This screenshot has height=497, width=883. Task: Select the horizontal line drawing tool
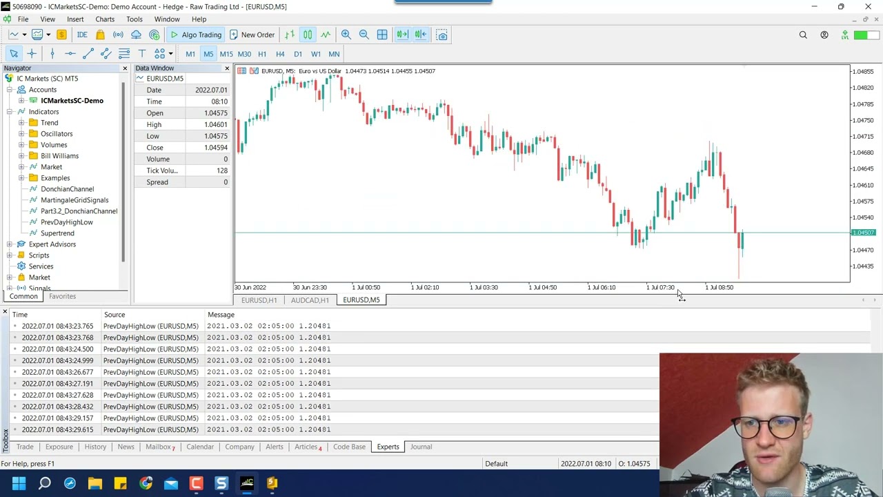point(70,54)
